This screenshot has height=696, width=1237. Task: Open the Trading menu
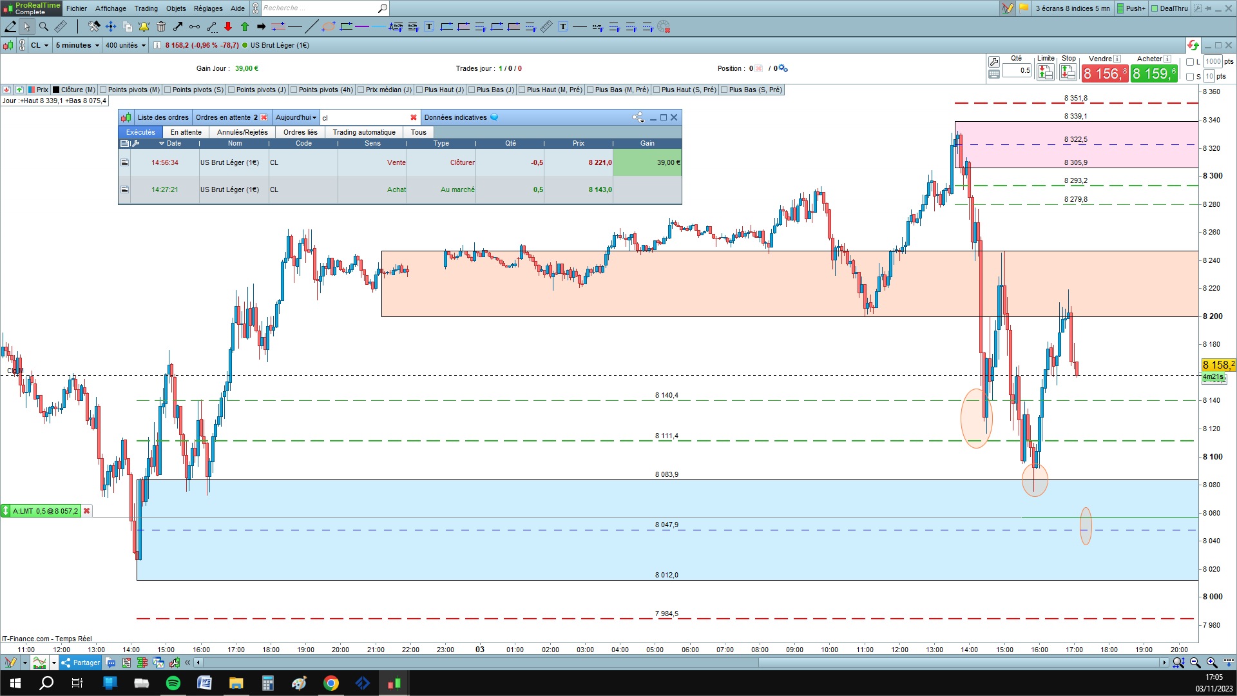tap(146, 8)
